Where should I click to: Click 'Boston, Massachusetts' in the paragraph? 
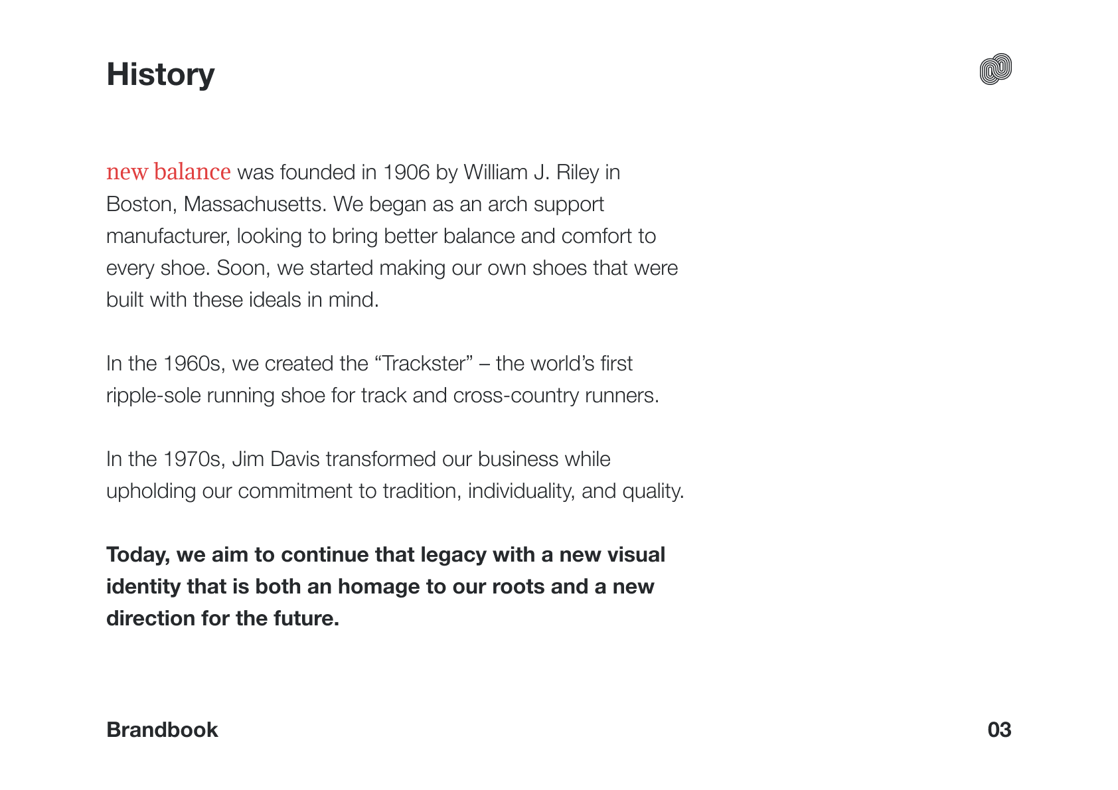pos(214,204)
